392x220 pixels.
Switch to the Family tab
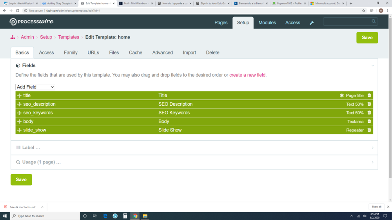71,52
